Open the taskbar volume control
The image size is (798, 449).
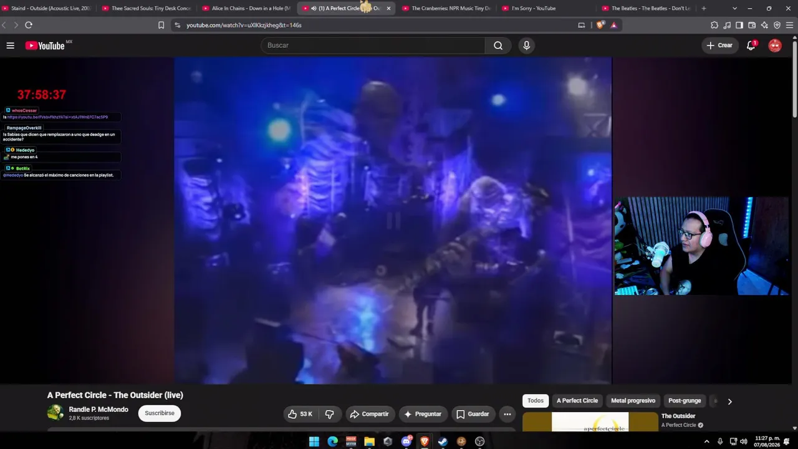point(744,442)
